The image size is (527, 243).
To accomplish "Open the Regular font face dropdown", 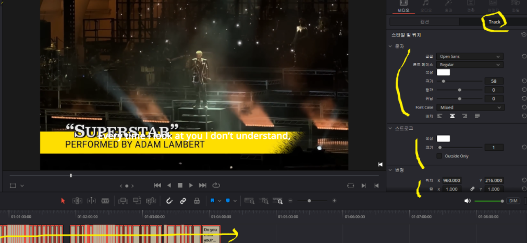I will point(470,65).
